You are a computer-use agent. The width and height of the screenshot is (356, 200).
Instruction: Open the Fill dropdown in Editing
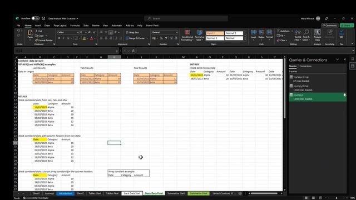pos(281,36)
